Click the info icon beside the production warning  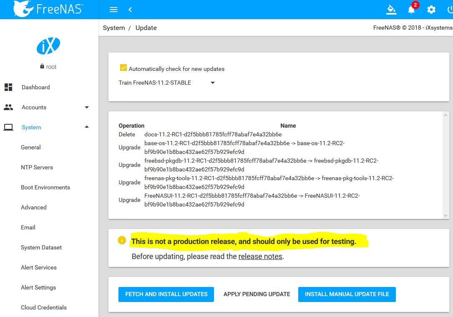point(122,240)
